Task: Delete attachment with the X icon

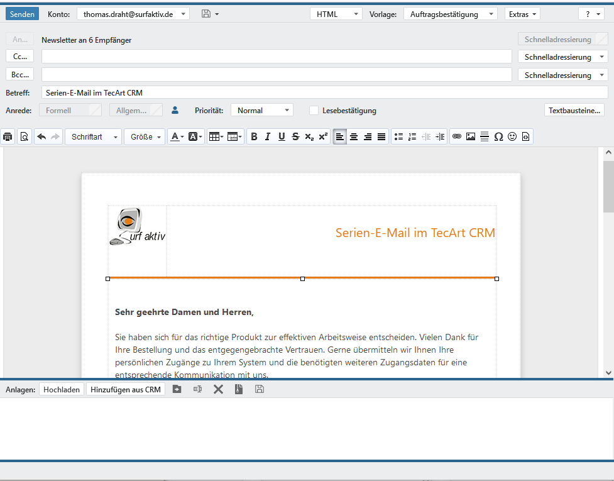Action: 218,389
